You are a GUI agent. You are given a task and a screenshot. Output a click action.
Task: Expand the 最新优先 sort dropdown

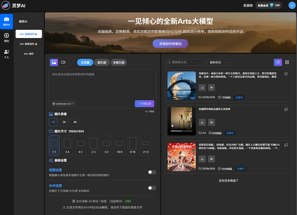pos(219,62)
